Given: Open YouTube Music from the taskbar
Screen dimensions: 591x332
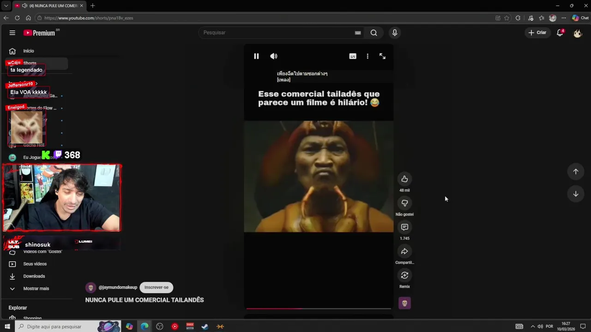Looking at the screenshot, I should coord(175,326).
